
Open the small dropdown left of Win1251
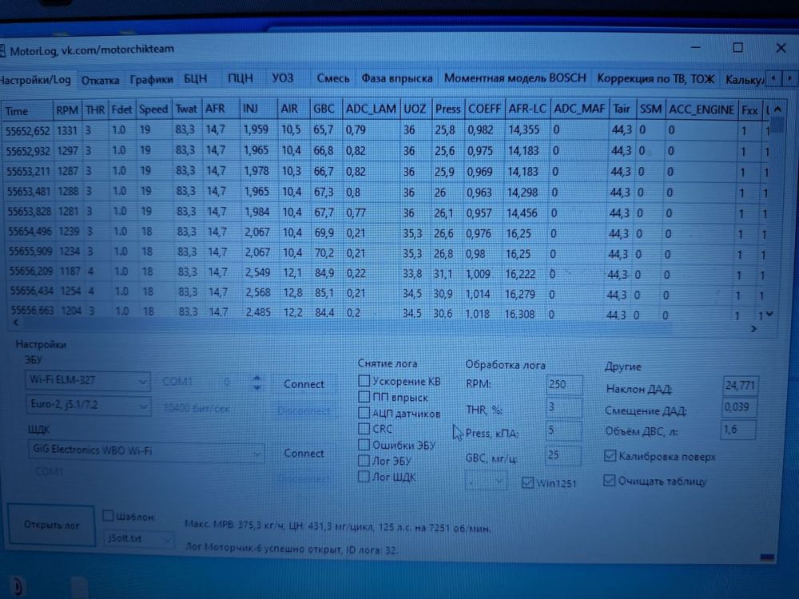point(486,480)
